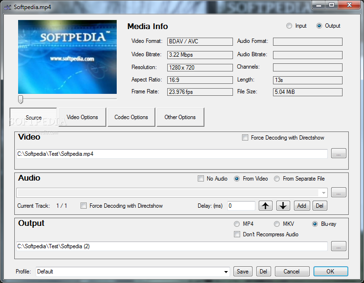Delete the selected profile
The height and width of the screenshot is (283, 364).
(x=263, y=272)
